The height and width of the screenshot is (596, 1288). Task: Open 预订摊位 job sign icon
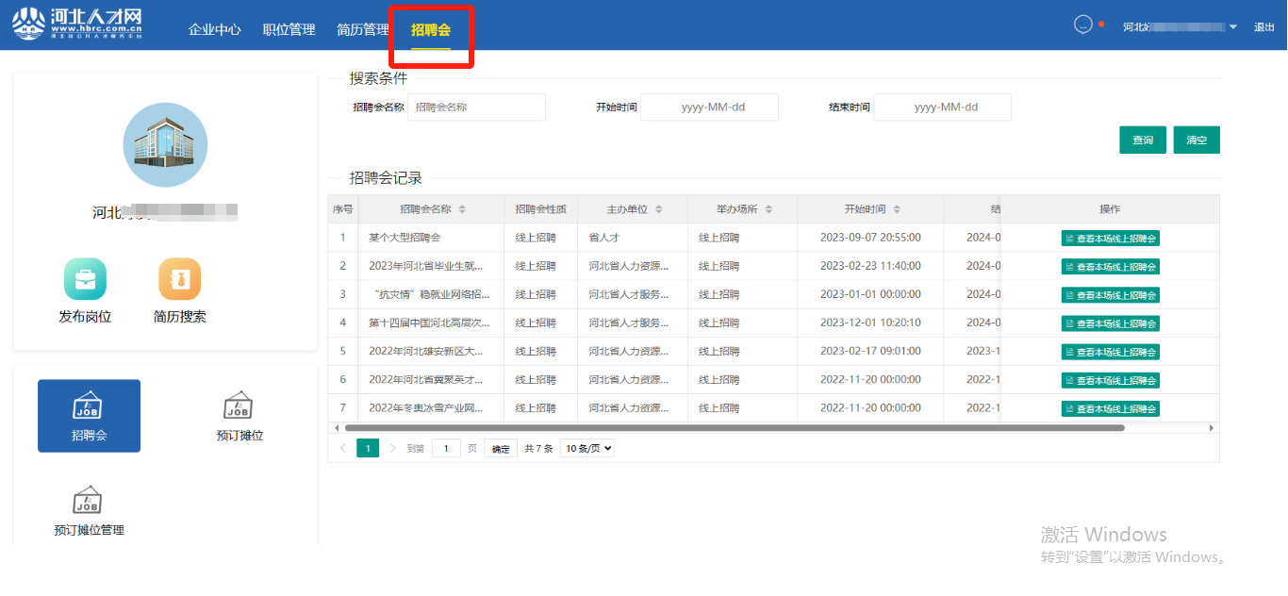pyautogui.click(x=239, y=406)
